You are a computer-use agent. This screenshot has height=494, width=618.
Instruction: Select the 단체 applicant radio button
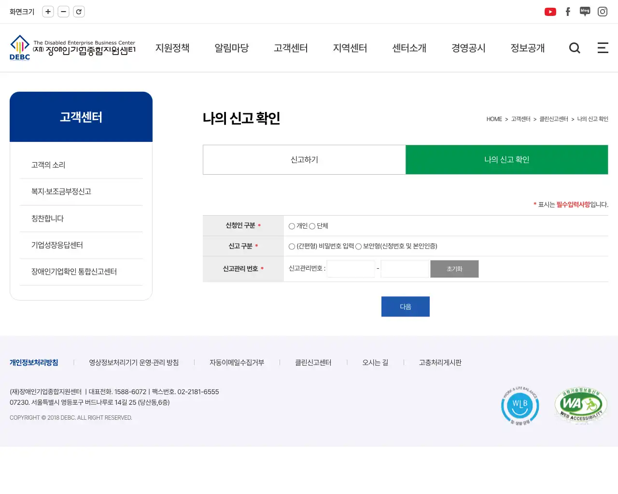pos(312,226)
